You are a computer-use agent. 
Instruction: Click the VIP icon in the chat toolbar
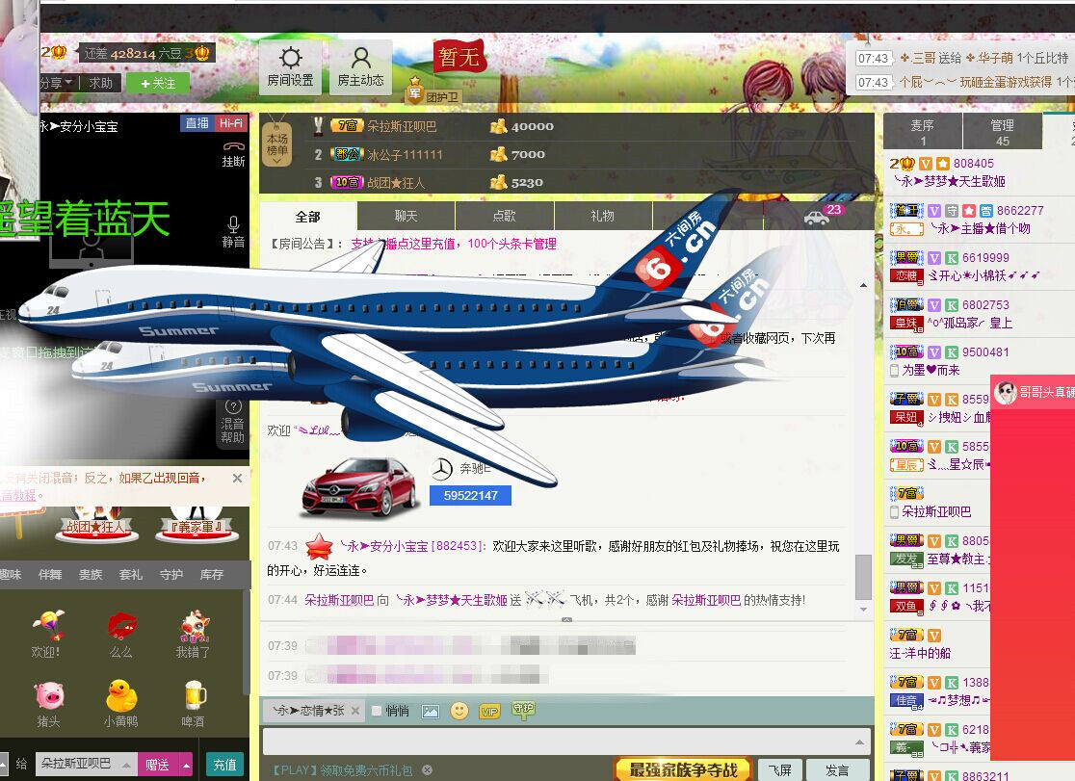coord(488,712)
